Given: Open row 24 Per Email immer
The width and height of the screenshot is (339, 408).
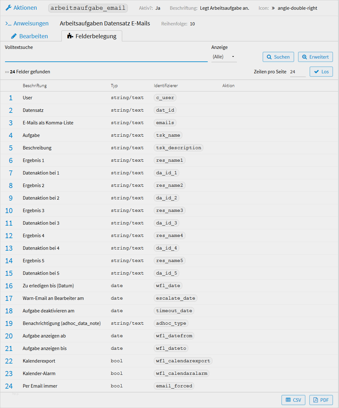Looking at the screenshot, I should pyautogui.click(x=9, y=386).
